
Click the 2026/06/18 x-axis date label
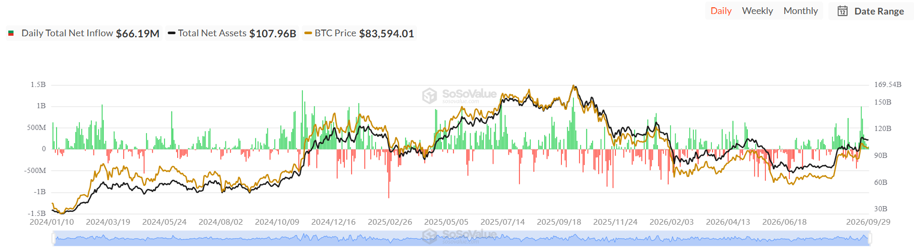[x=785, y=222]
